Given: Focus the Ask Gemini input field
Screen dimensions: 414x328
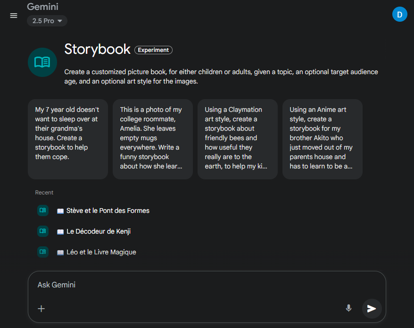Looking at the screenshot, I should tap(207, 285).
